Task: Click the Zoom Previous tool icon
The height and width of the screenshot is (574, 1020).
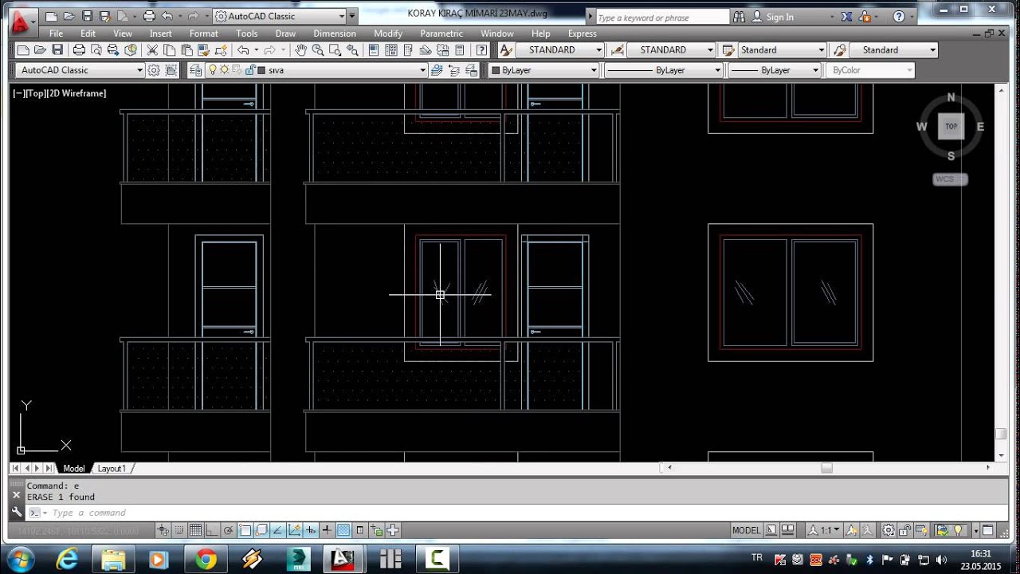Action: point(352,49)
